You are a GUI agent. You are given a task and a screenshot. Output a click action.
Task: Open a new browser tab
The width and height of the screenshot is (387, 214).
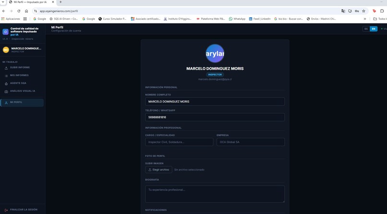60,2
